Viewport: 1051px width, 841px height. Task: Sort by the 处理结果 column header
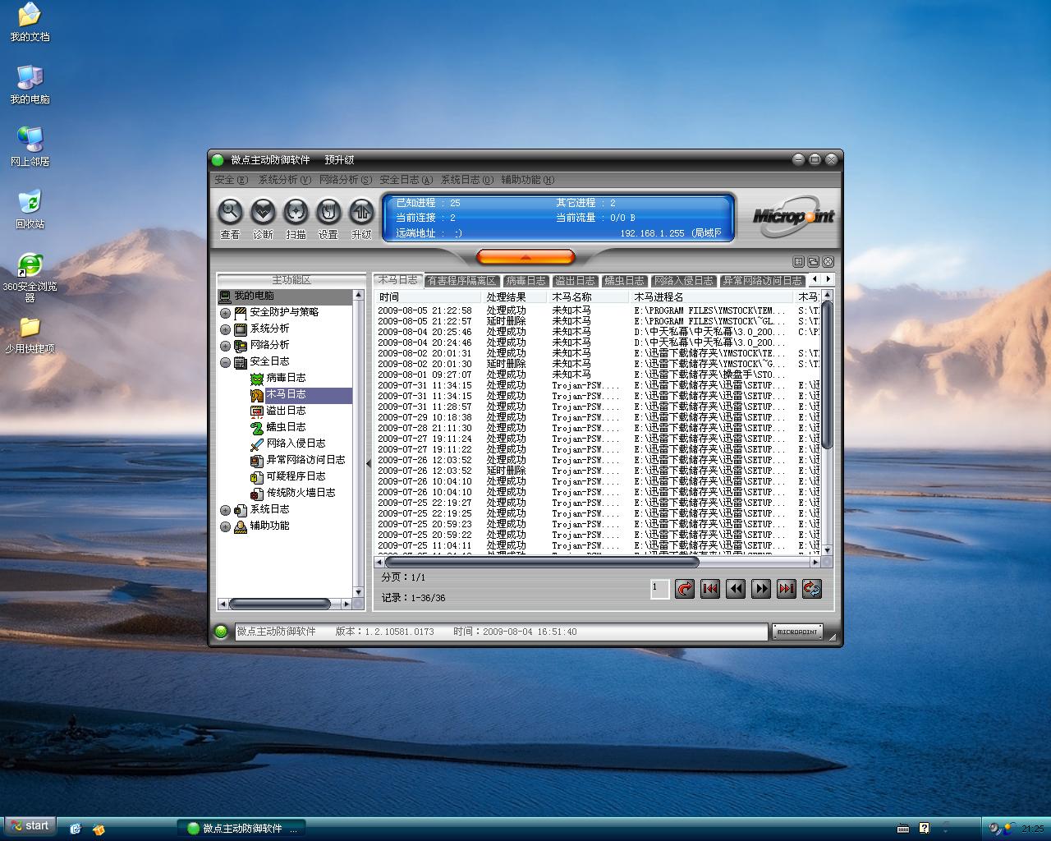[514, 296]
